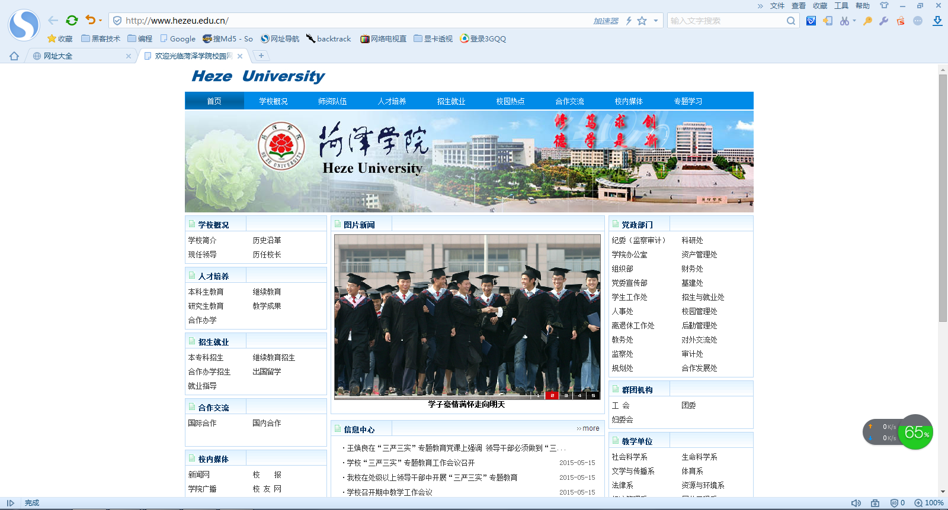The height and width of the screenshot is (510, 948).
Task: Show news slide 3 in the slideshow
Action: (x=566, y=395)
